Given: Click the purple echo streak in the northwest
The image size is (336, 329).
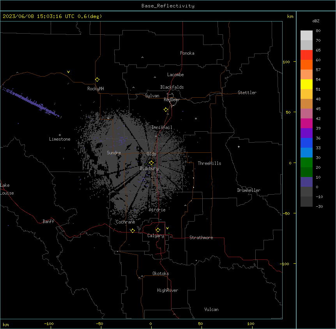Looking at the screenshot, I should click(x=31, y=102).
